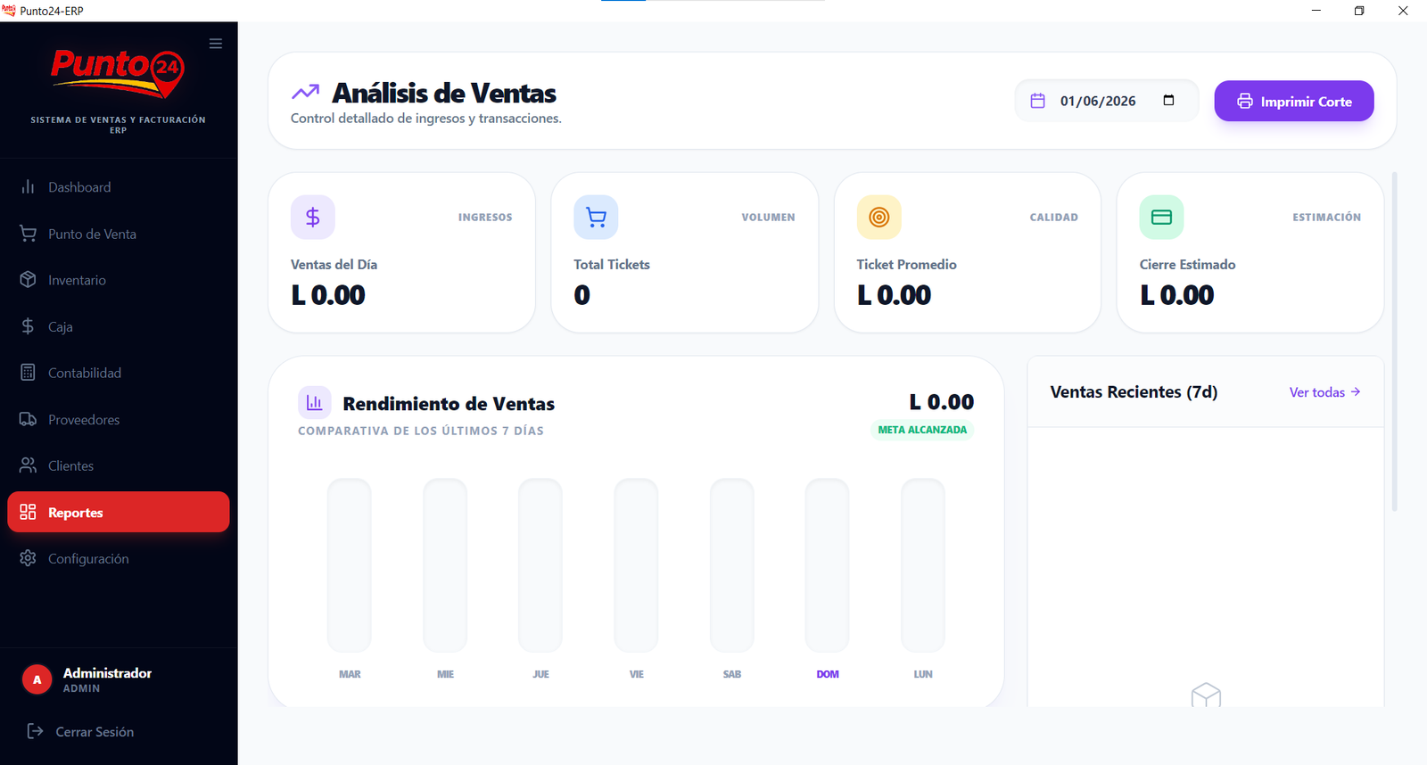Click the Ticket Promedio label
1427x765 pixels.
pos(906,265)
